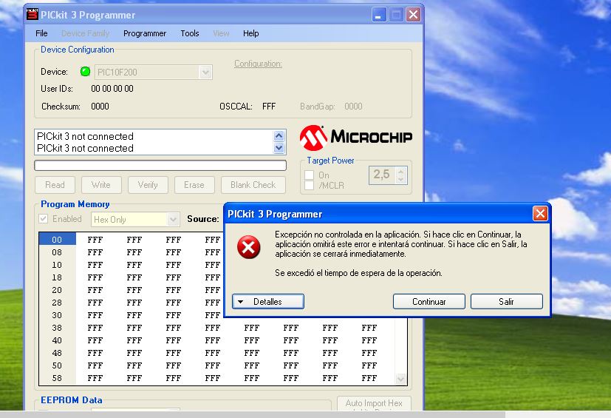Click the Source label in Program Memory
Viewport: 611px width, 418px height.
[x=203, y=219]
